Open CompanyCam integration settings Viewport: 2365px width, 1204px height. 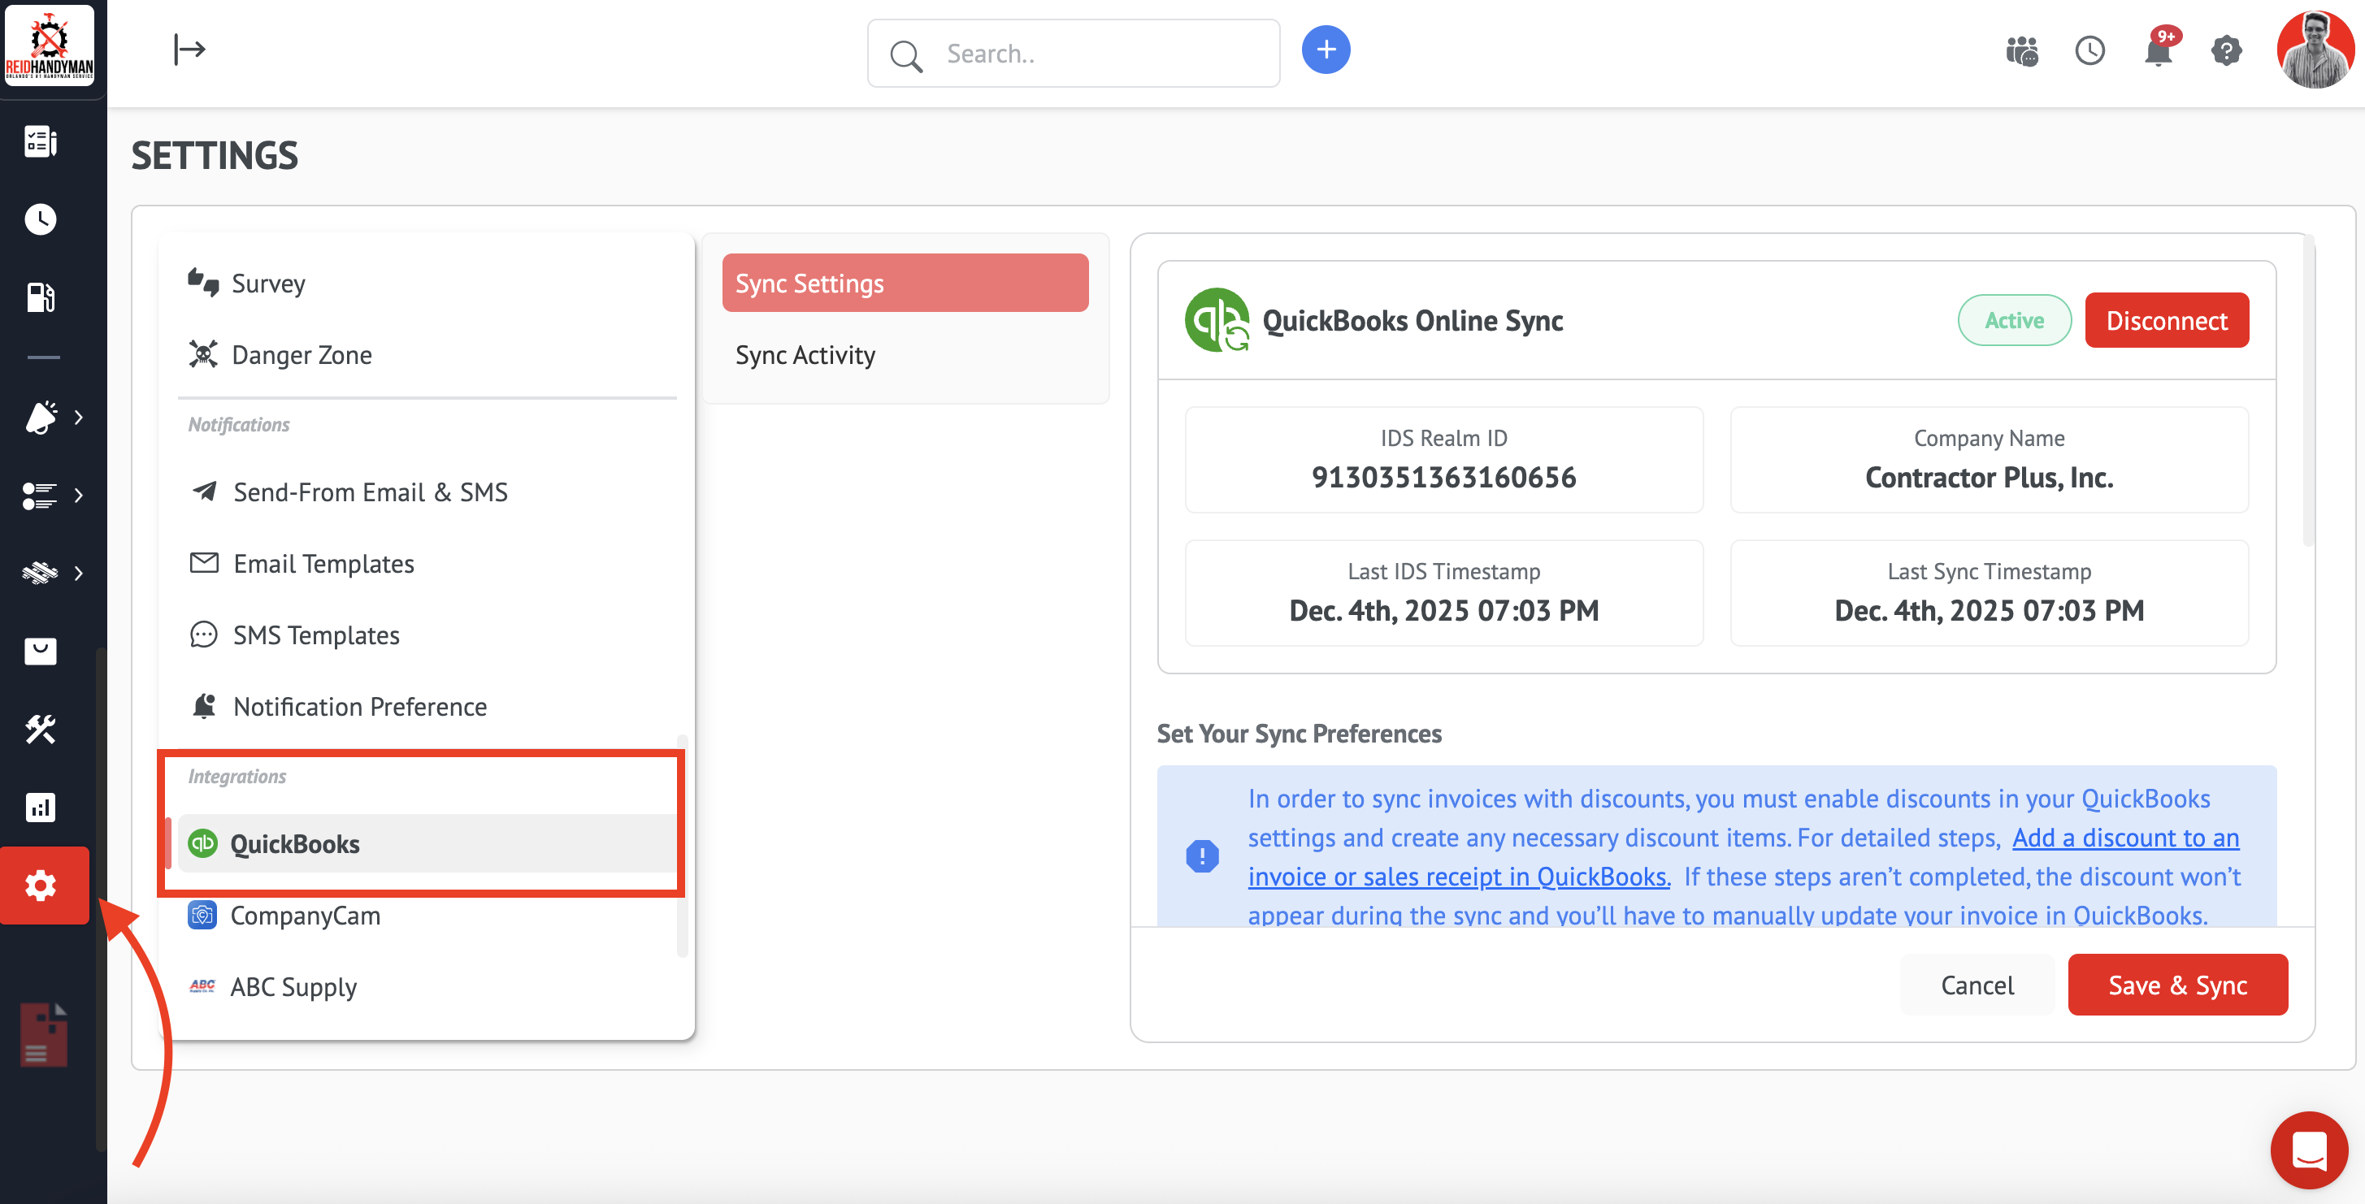(305, 915)
